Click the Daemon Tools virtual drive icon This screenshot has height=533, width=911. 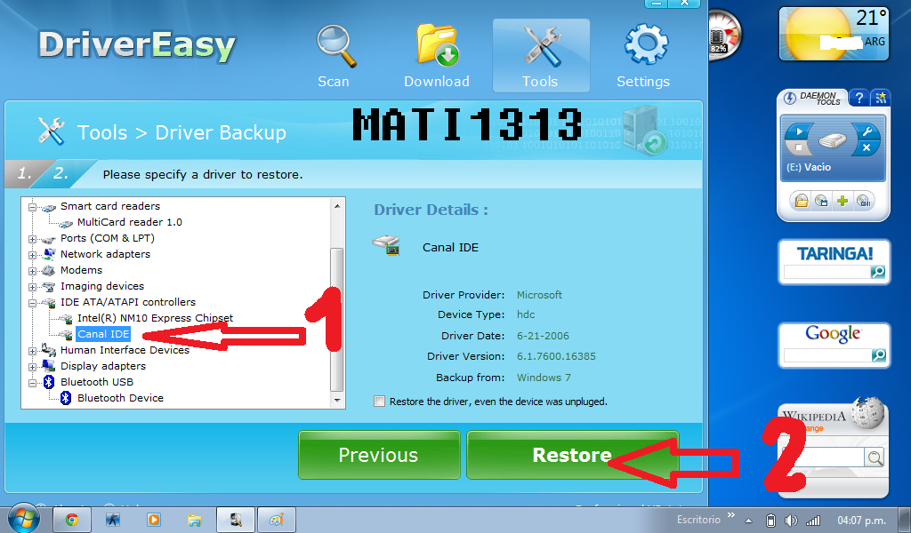pos(833,139)
